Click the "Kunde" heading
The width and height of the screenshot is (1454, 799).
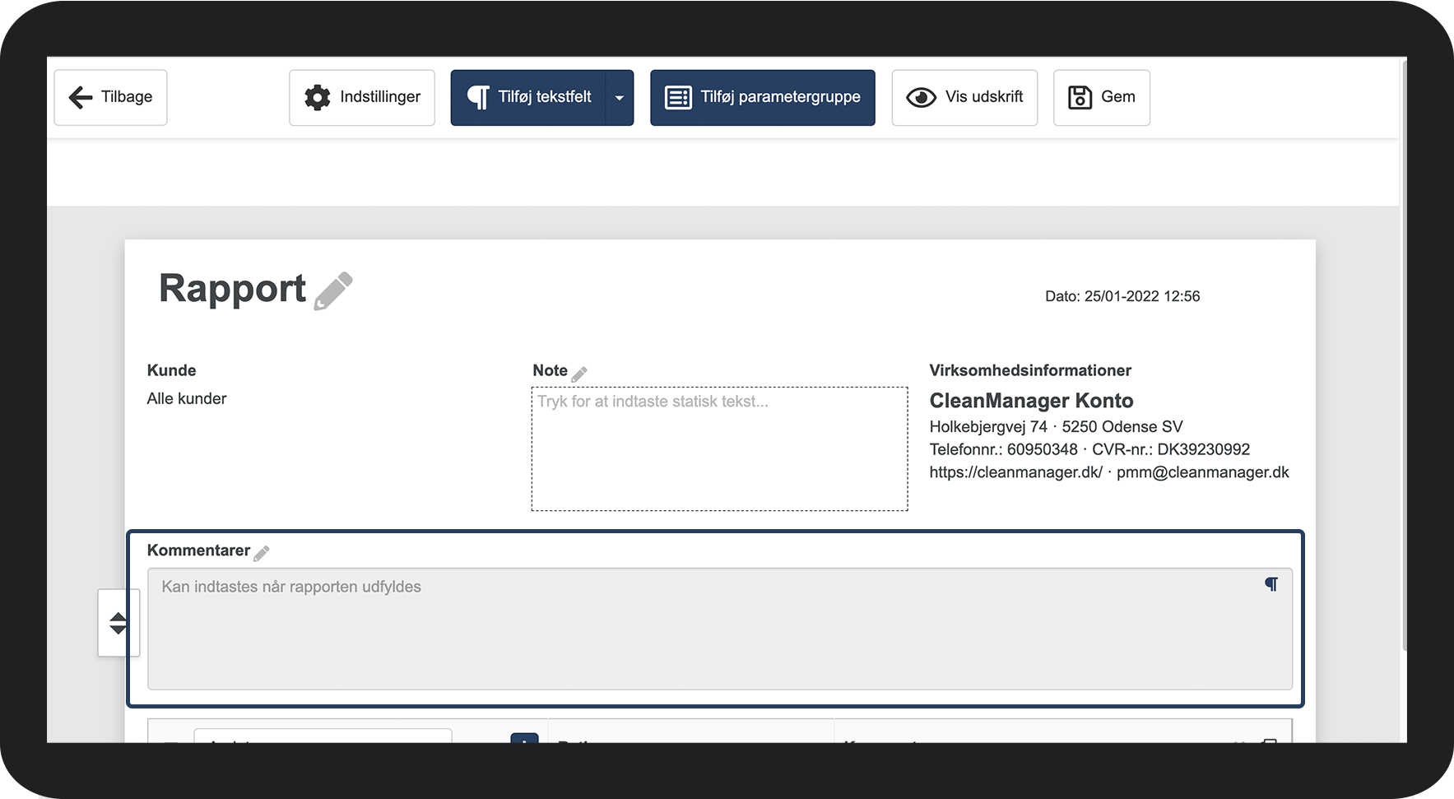(171, 370)
